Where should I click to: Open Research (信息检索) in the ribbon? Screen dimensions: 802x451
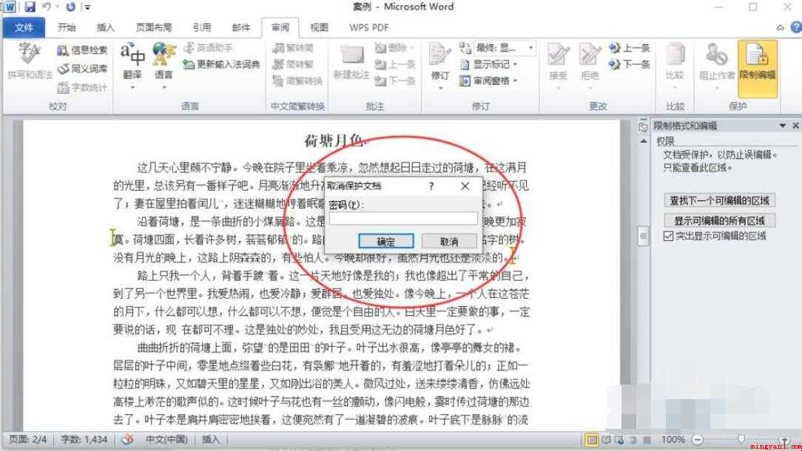point(82,50)
